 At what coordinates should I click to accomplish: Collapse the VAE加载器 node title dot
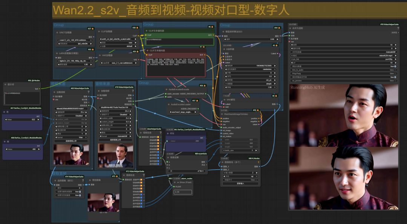coord(99,55)
